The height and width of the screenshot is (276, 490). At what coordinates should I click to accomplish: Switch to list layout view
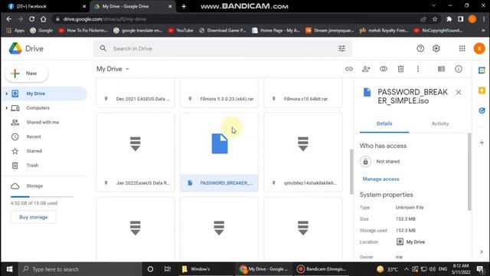click(x=441, y=69)
